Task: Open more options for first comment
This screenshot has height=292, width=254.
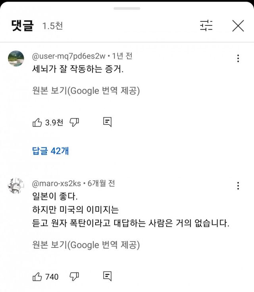Action: tap(238, 59)
